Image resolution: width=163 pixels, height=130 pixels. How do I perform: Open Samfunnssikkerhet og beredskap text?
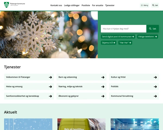pos(23,96)
